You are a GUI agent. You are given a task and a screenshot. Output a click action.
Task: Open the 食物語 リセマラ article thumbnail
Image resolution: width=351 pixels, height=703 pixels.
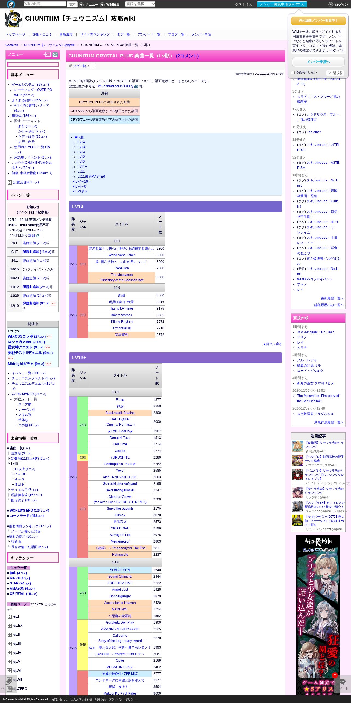coord(298,446)
